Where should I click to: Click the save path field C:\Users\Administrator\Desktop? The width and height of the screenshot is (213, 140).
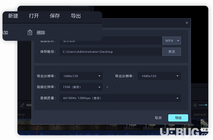111,52
